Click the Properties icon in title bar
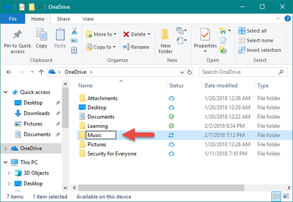293x202 pixels. 22,7
